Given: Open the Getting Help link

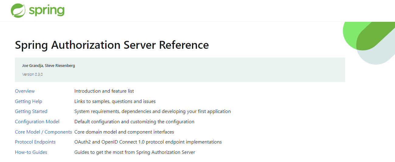Looking at the screenshot, I should (29, 101).
